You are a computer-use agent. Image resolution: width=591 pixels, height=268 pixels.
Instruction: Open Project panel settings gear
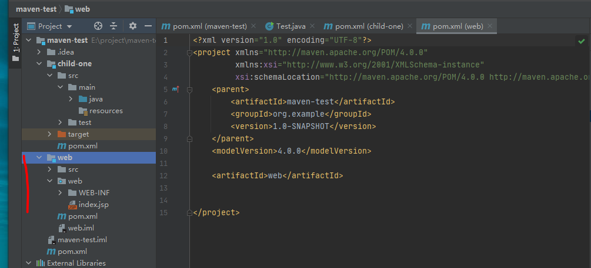133,26
